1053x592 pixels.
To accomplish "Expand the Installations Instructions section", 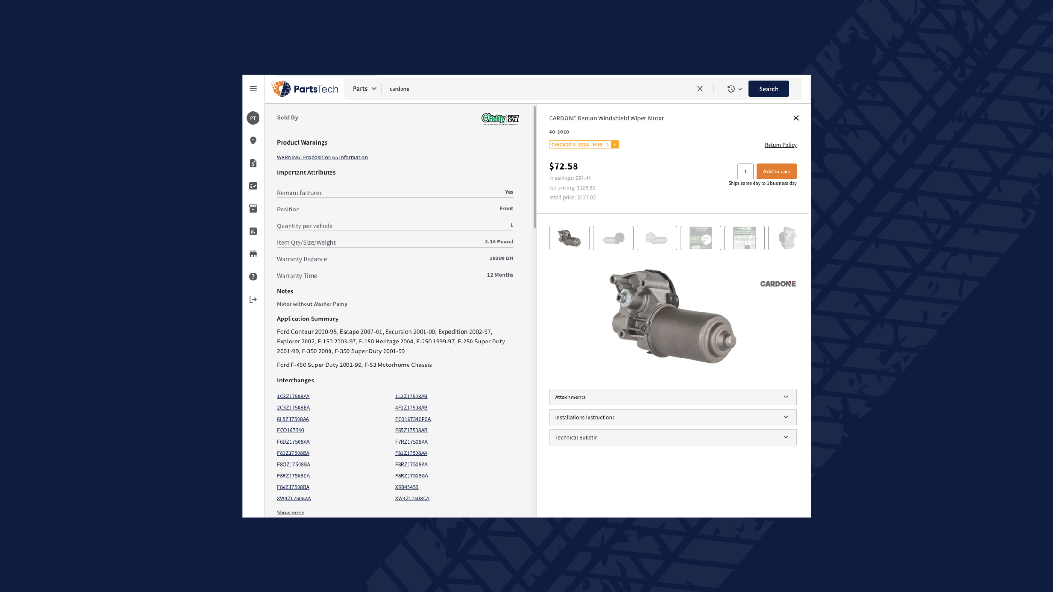I will point(673,417).
